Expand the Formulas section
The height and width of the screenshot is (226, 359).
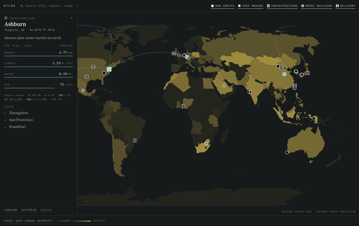pyautogui.click(x=66, y=45)
